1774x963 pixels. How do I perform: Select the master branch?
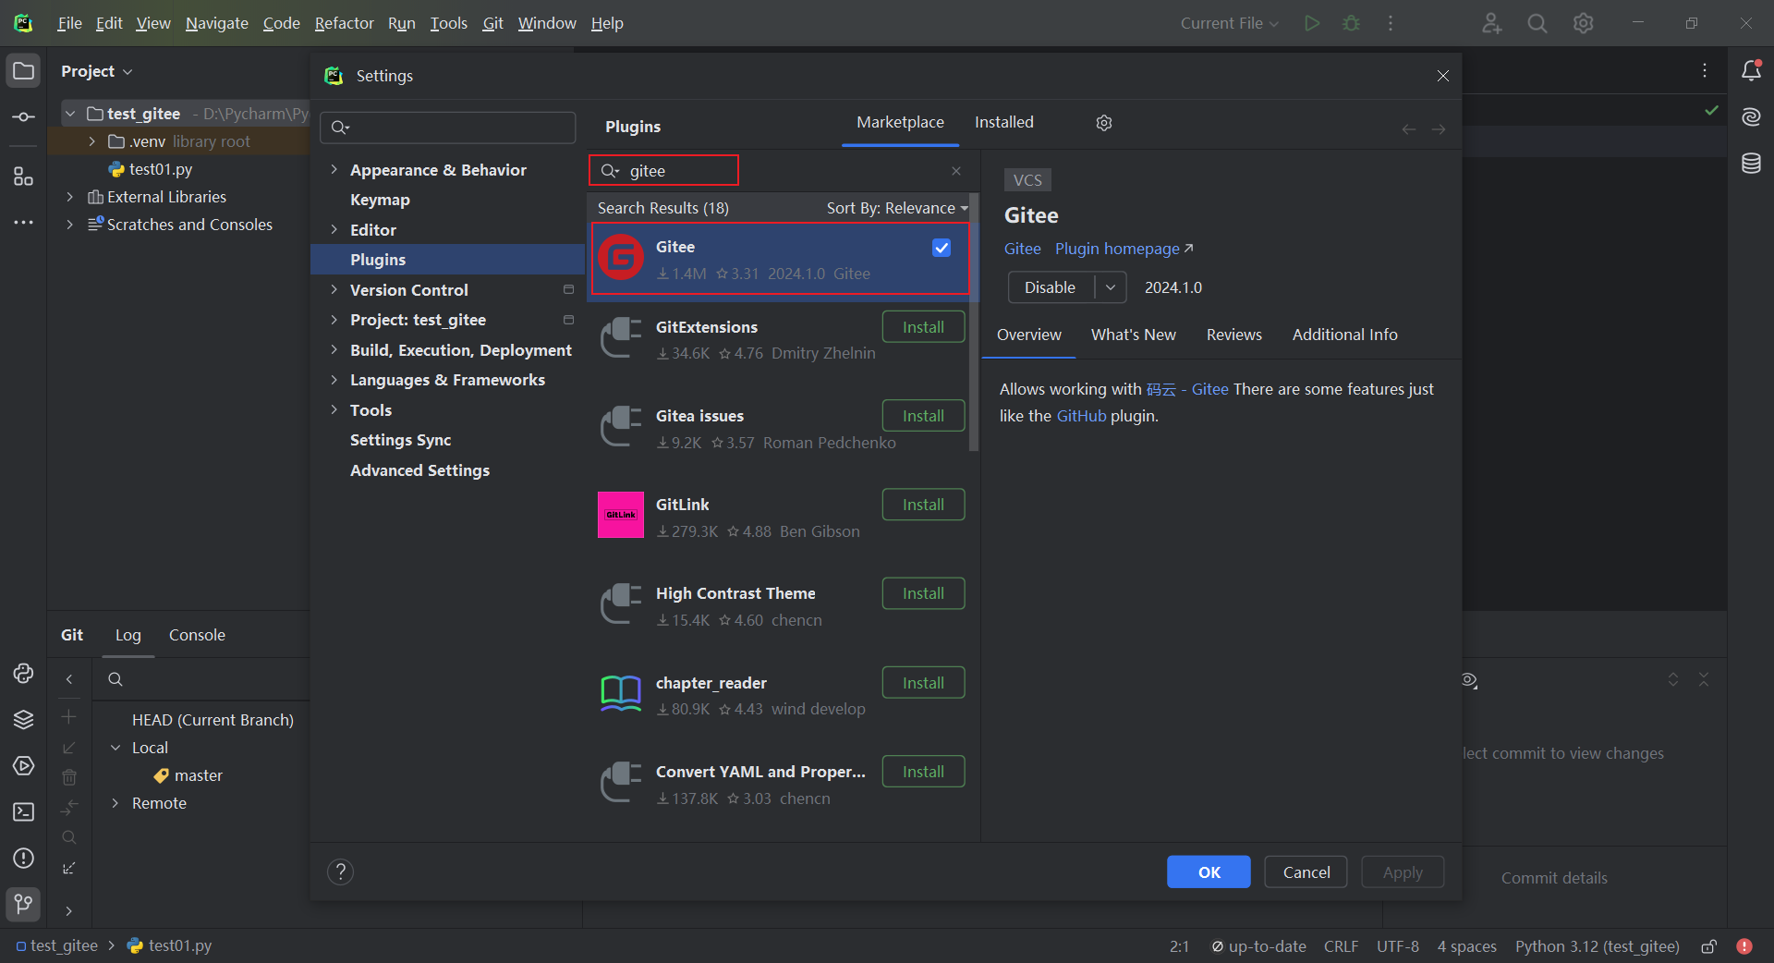click(199, 775)
